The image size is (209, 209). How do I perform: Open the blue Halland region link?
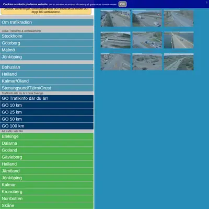47,74
